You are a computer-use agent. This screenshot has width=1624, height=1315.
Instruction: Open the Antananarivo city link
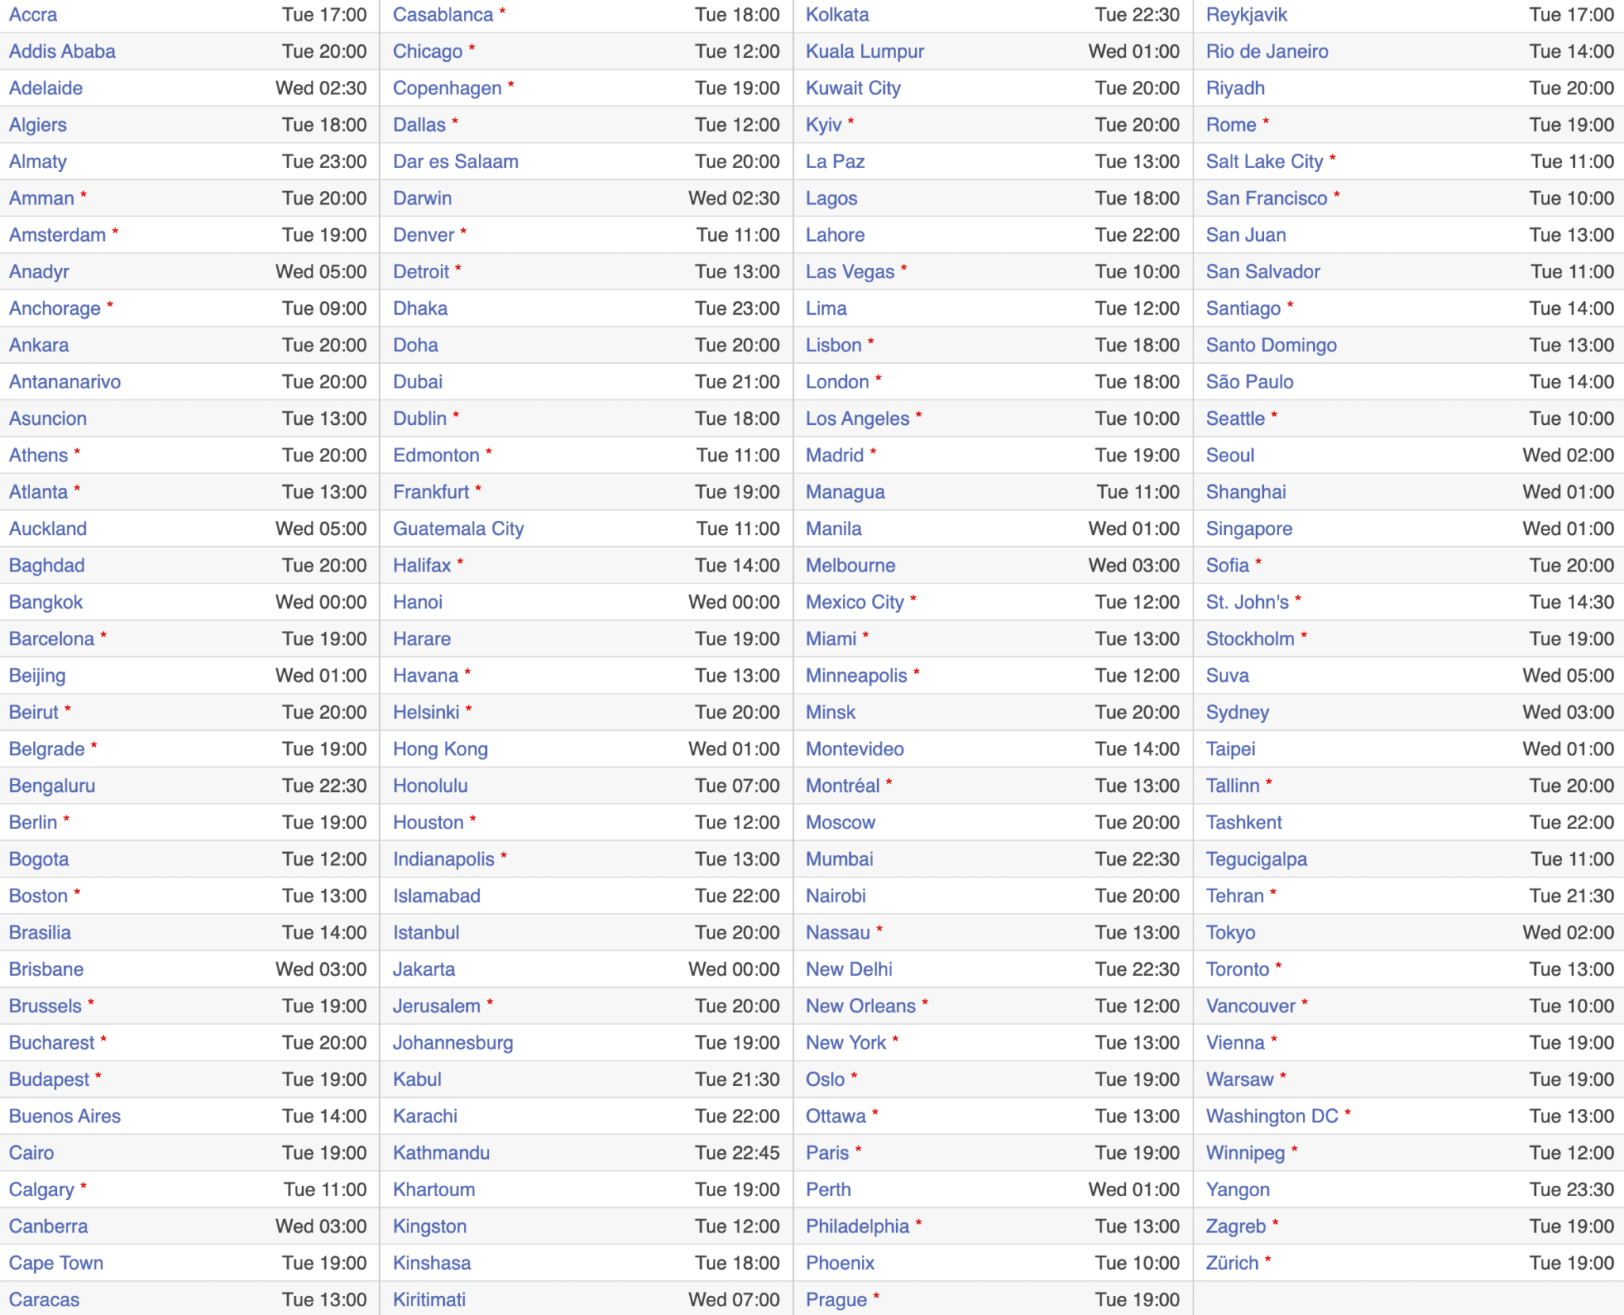pyautogui.click(x=65, y=382)
